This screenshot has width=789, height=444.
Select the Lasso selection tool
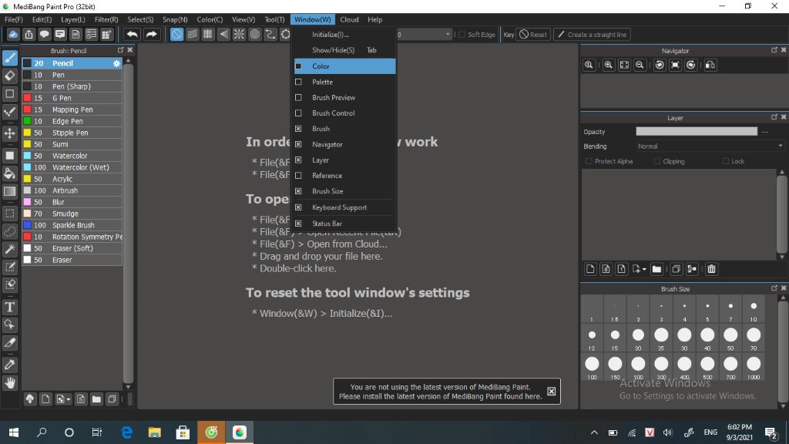click(9, 231)
